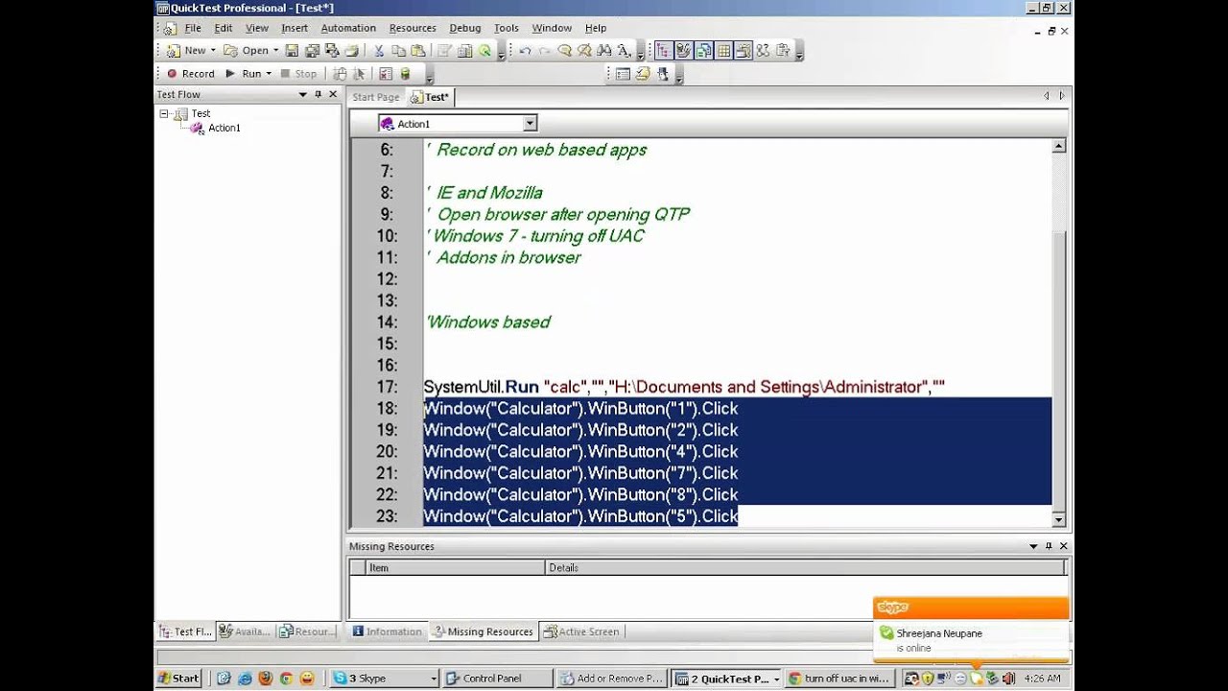This screenshot has width=1228, height=691.
Task: Open the Debug menu
Action: click(465, 28)
